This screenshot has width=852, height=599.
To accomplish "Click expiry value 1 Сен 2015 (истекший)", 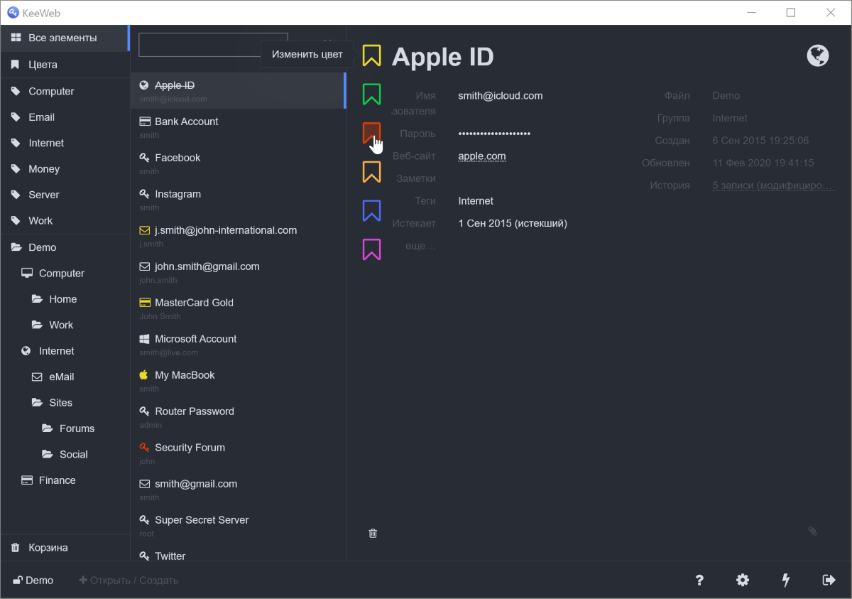I will pos(513,224).
